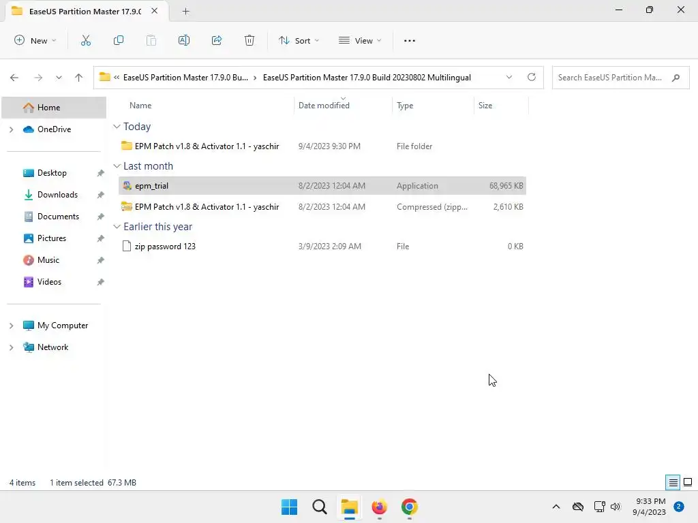Screen dimensions: 698x523
Task: Collapse the Earlier this year group
Action: (x=117, y=226)
